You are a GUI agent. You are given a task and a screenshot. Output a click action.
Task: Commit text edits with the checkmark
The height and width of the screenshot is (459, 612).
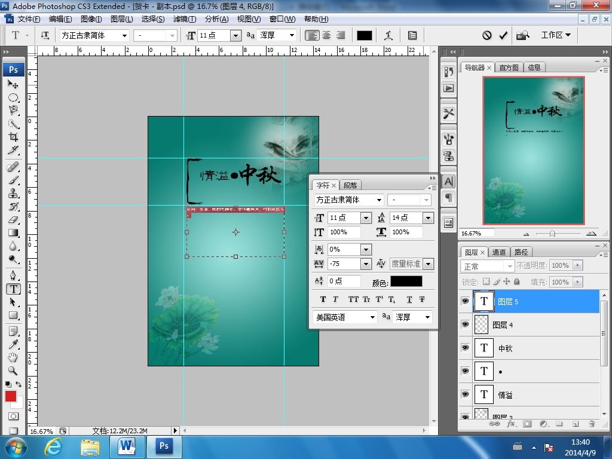(x=503, y=35)
